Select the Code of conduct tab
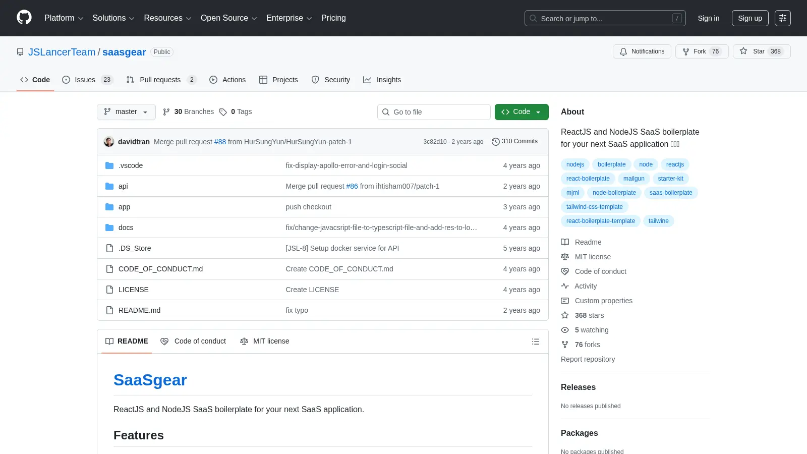The image size is (807, 454). [193, 342]
